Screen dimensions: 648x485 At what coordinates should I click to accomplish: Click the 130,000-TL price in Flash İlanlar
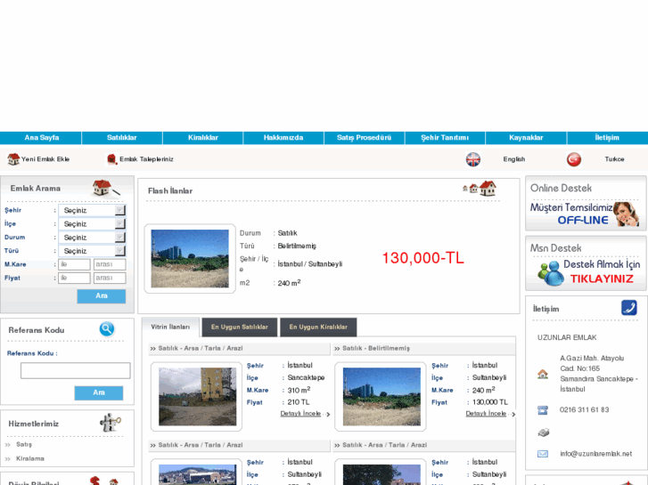click(x=422, y=258)
